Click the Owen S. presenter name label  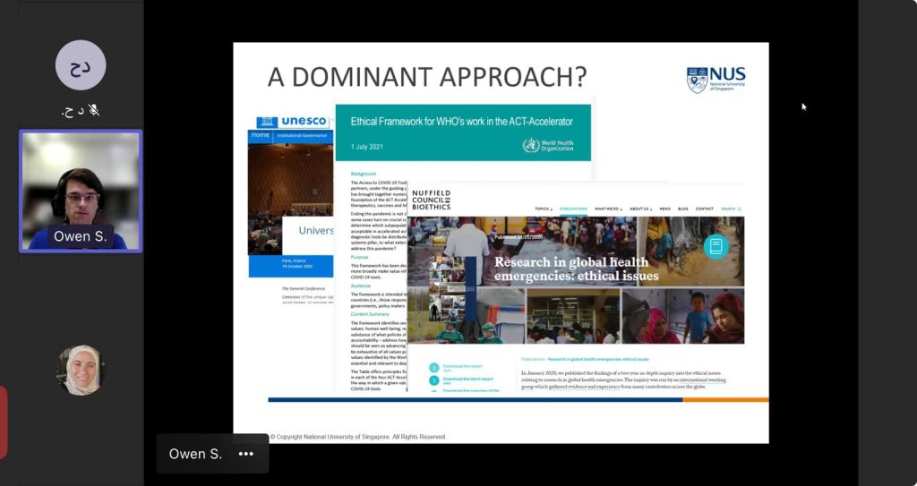(x=195, y=454)
